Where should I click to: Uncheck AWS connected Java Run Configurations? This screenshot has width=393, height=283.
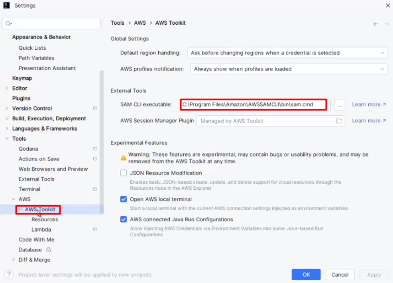(124, 219)
